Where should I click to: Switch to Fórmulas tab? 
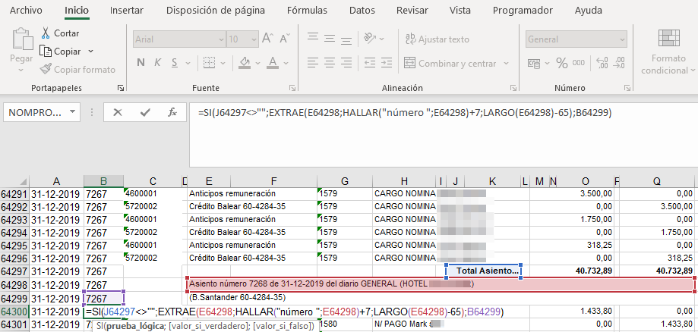[x=307, y=10]
